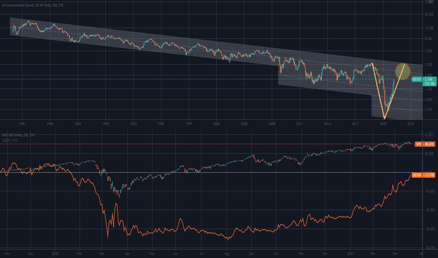438x258 pixels.
Task: Select the rising yellow trend line
Action: (394, 92)
